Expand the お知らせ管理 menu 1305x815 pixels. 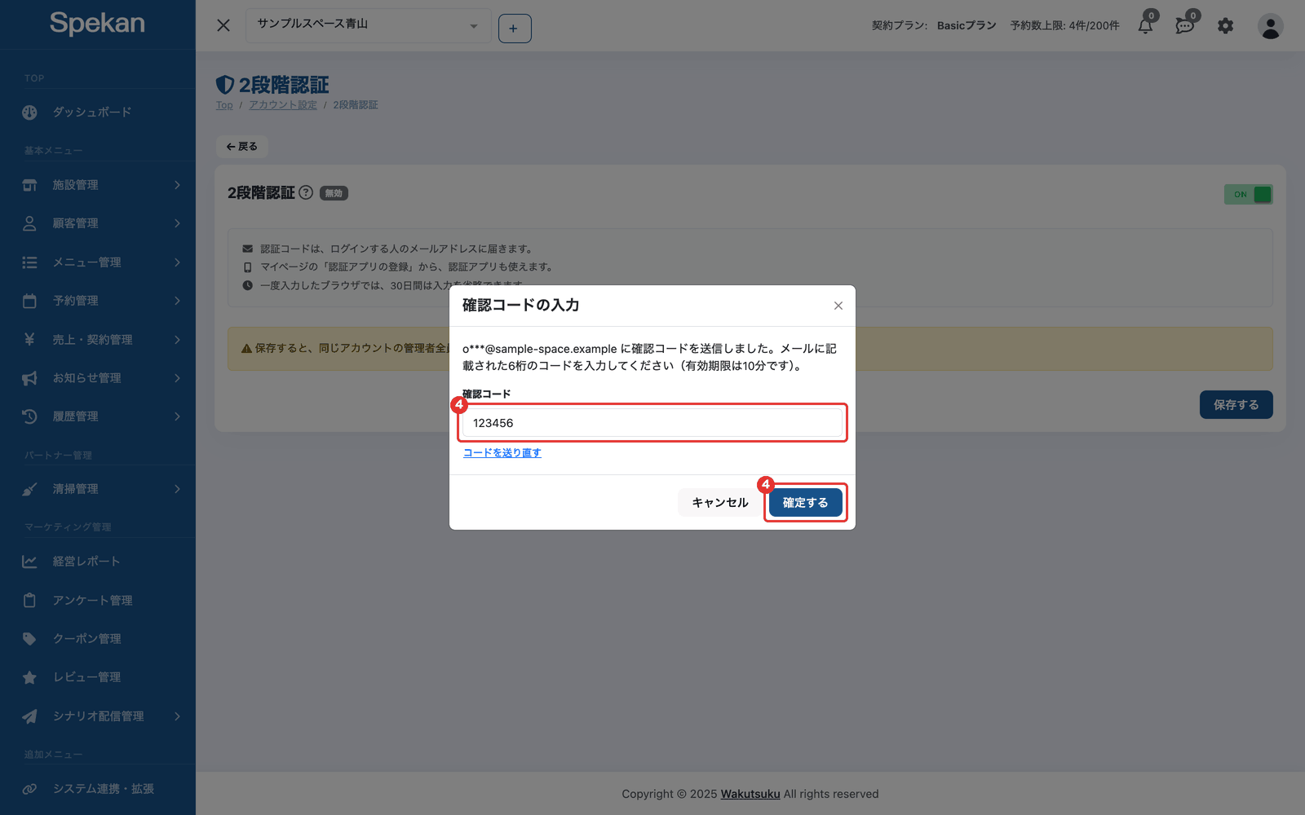(x=98, y=378)
